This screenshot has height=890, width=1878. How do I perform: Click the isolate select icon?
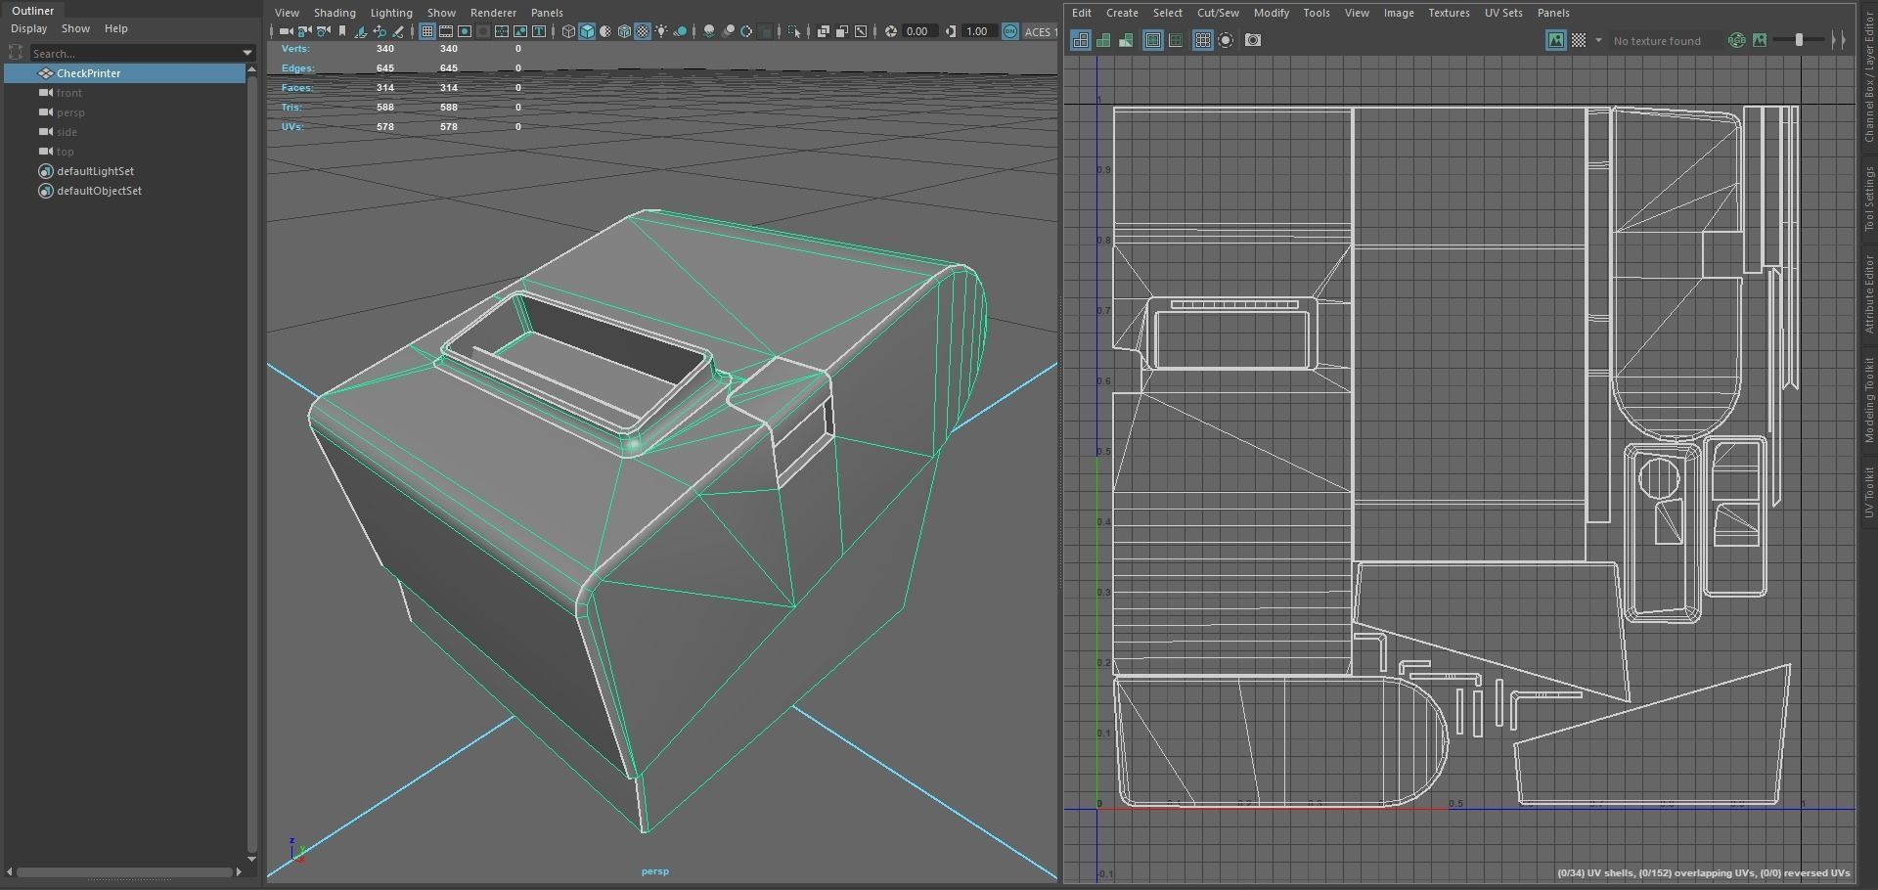click(794, 31)
